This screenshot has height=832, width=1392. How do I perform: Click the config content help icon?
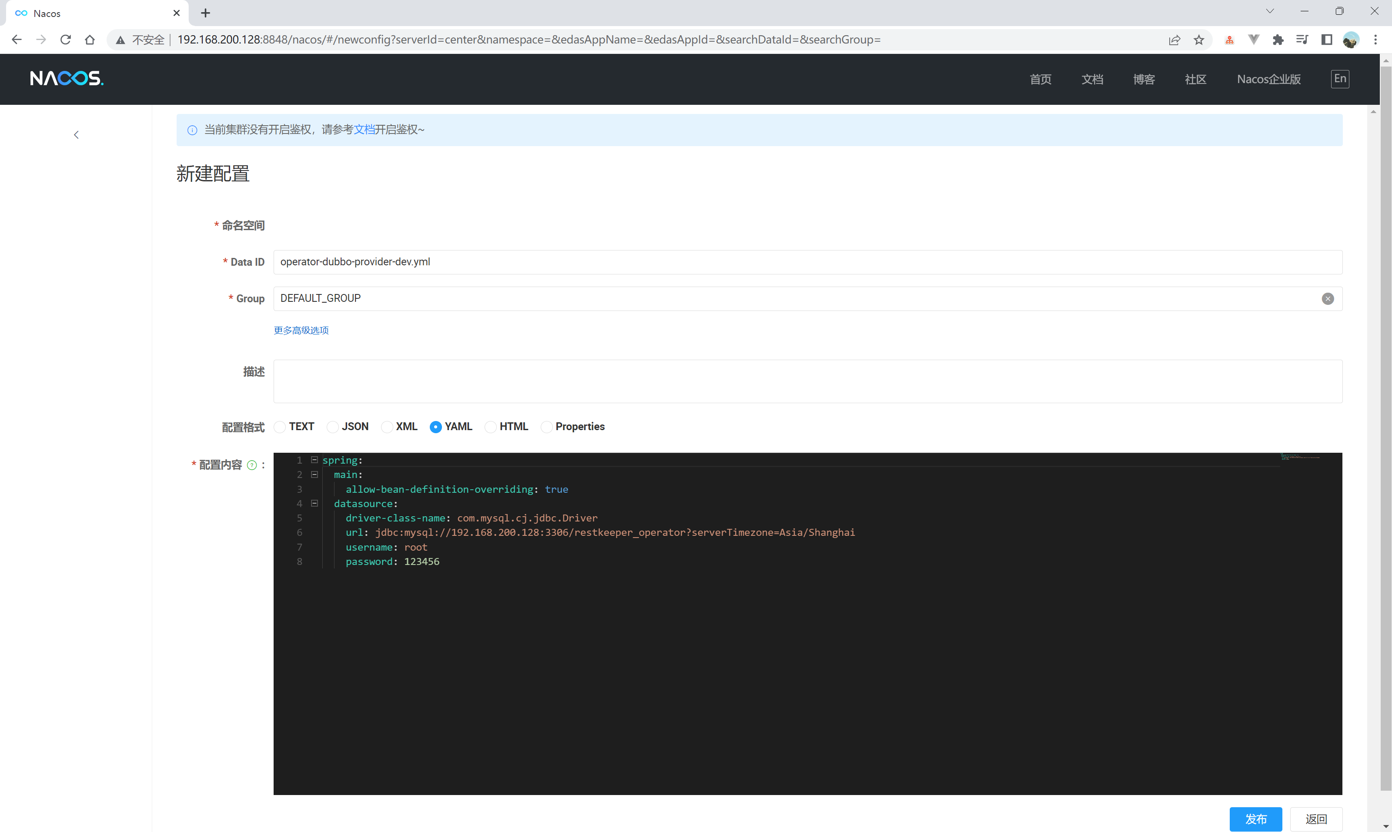(x=252, y=465)
